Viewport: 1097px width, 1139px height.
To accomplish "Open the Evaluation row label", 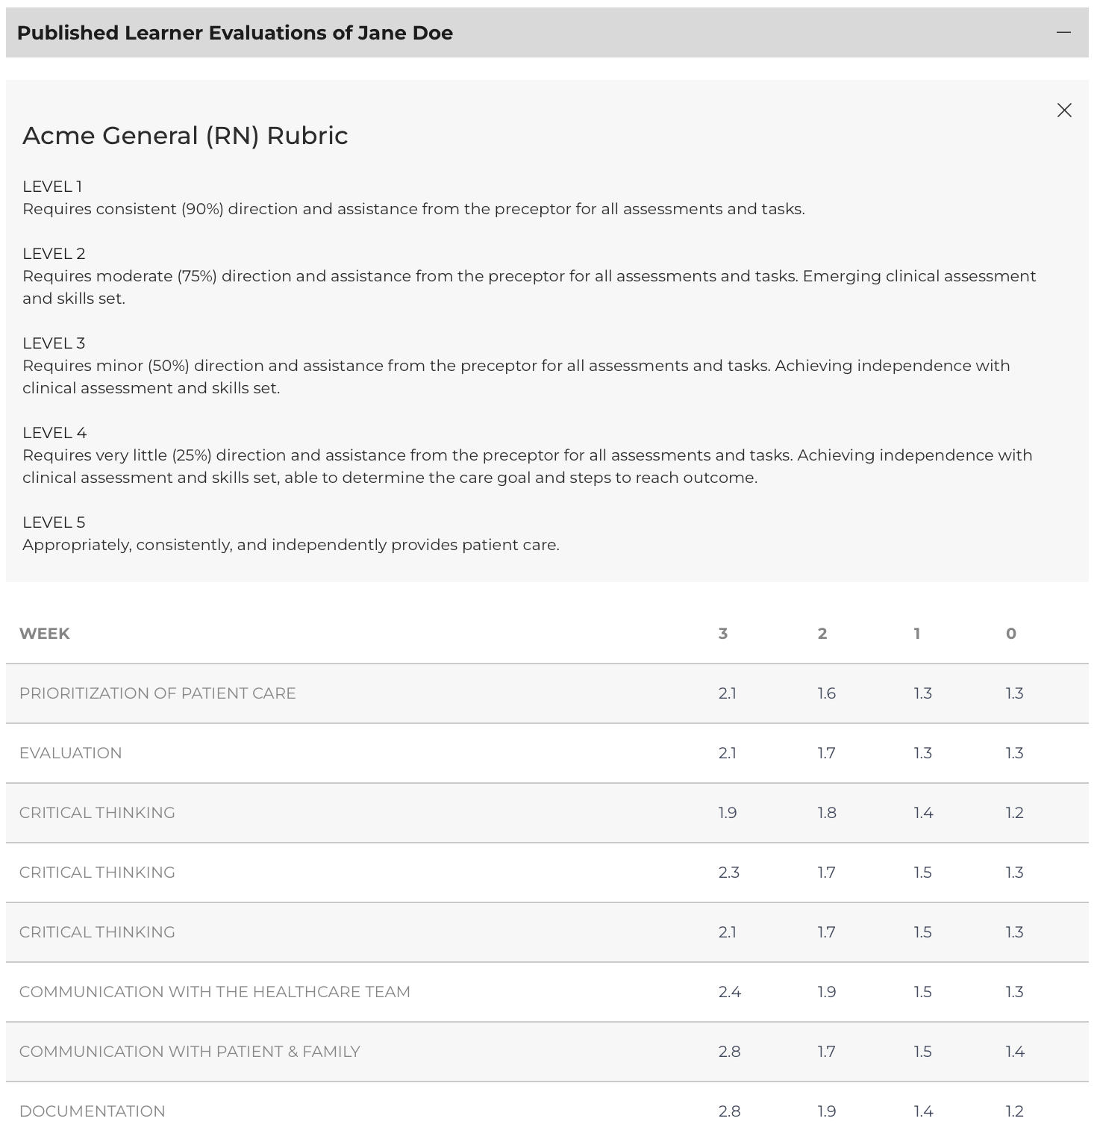I will coord(71,753).
